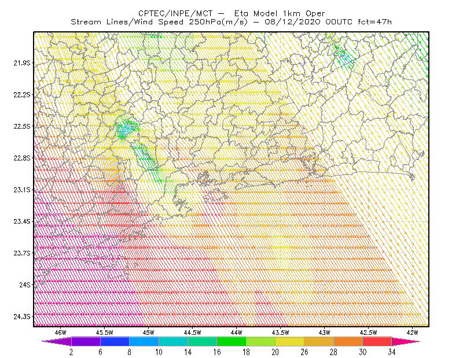This screenshot has width=463, height=358.
Task: Click the colorbar value '8'
Action: point(129,352)
